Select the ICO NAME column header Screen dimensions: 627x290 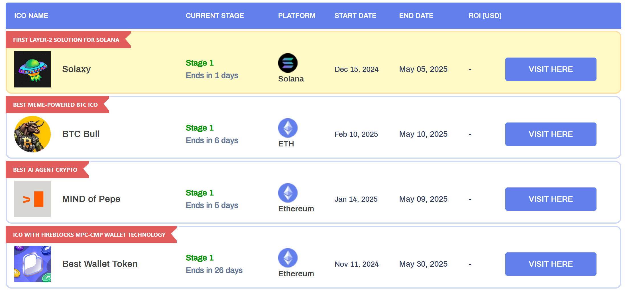tap(31, 16)
